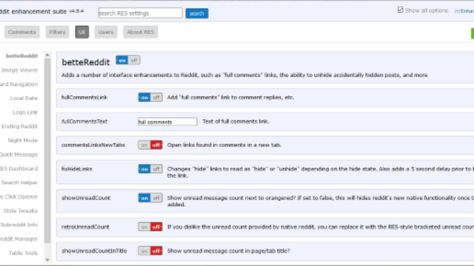
Task: Open the Filters category tab
Action: pos(57,32)
